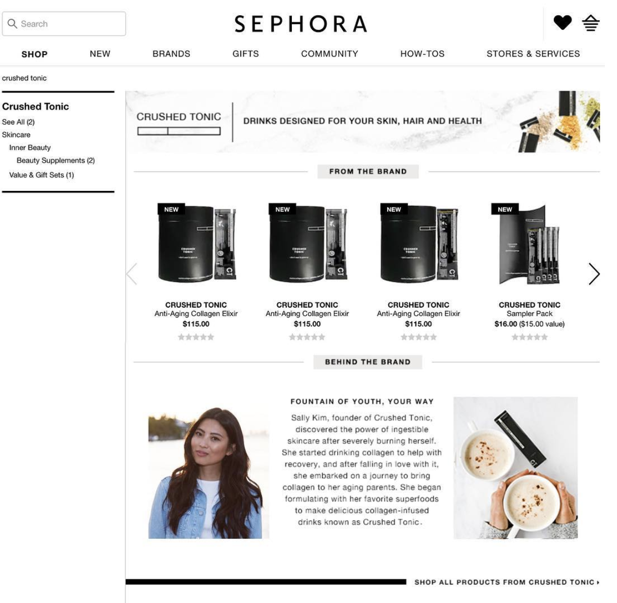Screen dimensions: 617x603
Task: Open STORES & SERVICES menu
Action: pyautogui.click(x=533, y=54)
